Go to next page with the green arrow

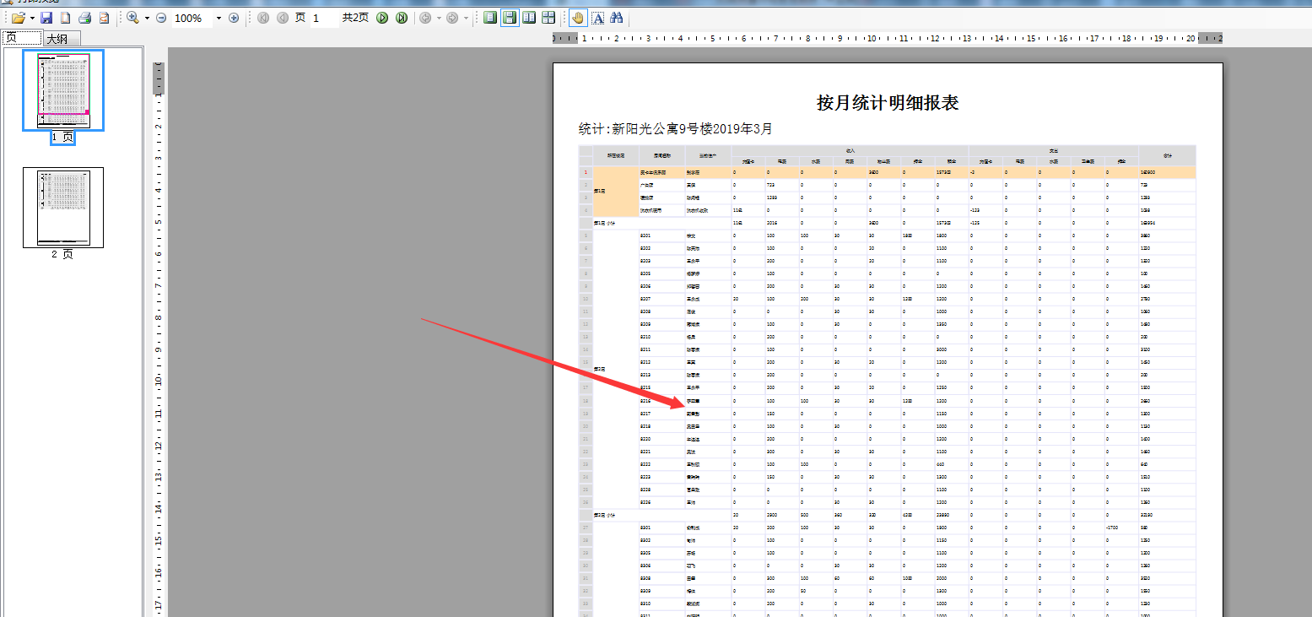coord(382,18)
